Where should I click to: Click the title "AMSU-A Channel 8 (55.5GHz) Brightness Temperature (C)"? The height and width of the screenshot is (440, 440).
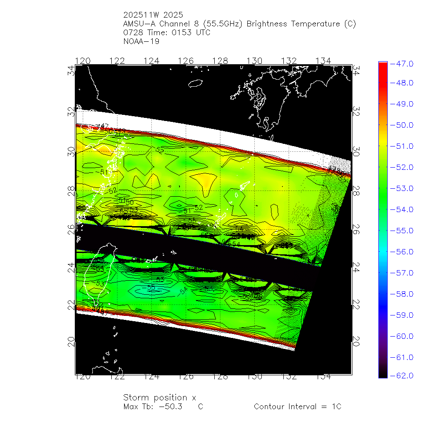click(x=239, y=24)
